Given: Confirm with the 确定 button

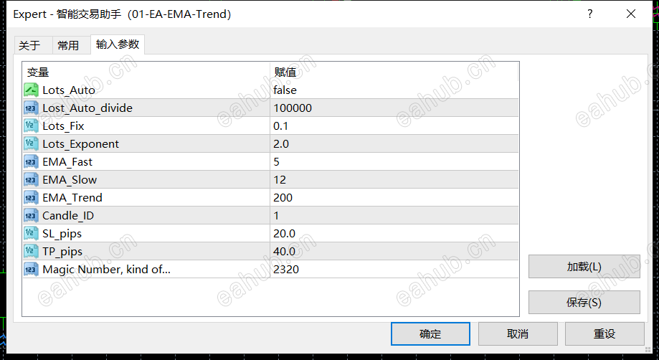Looking at the screenshot, I should pos(430,334).
